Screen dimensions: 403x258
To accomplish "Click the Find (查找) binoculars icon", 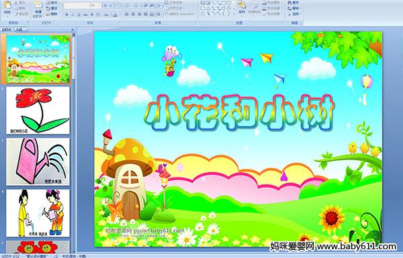I will point(290,2).
